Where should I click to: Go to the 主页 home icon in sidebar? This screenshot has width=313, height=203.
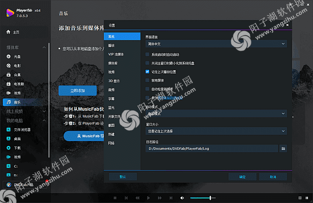pyautogui.click(x=8, y=32)
